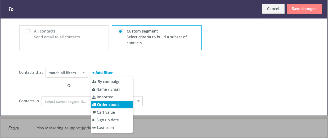Pick the Sign up date filter option
The width and height of the screenshot is (328, 138).
112,120
